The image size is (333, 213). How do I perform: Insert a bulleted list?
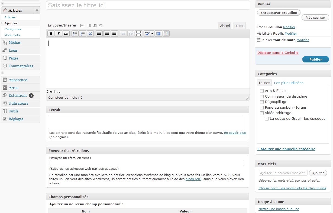(75, 34)
